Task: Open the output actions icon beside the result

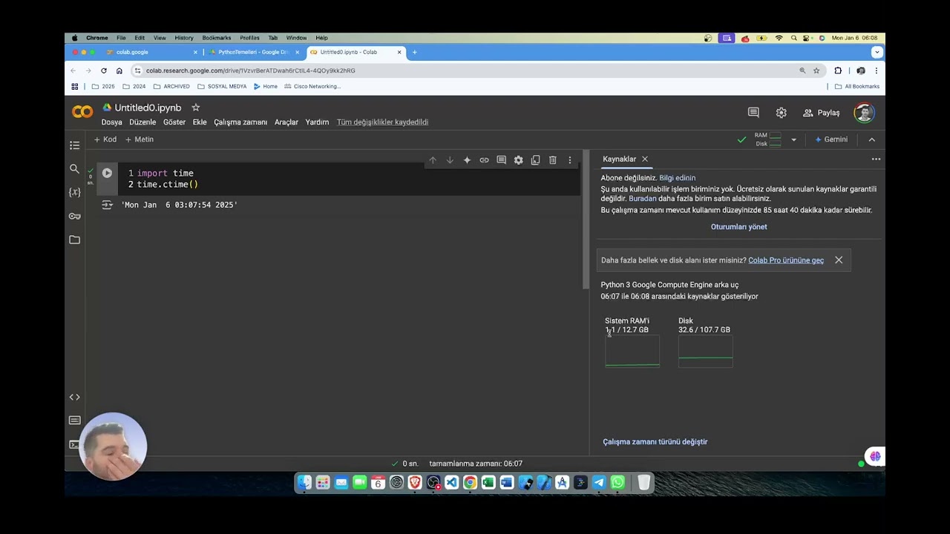Action: coord(107,205)
